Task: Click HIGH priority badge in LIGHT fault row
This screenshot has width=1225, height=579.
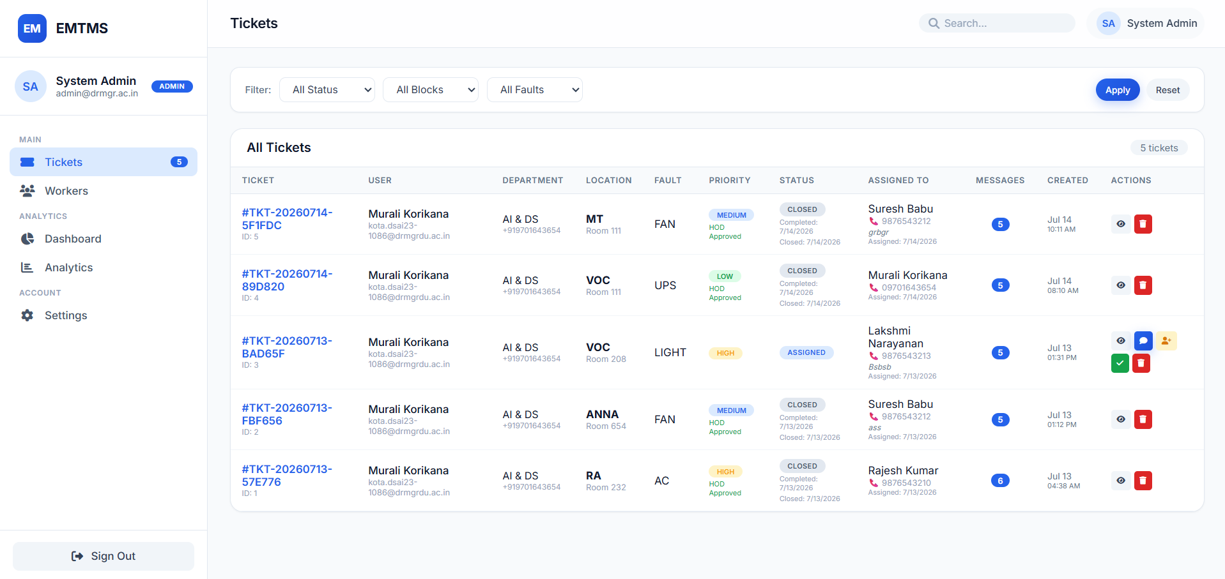Action: click(725, 353)
